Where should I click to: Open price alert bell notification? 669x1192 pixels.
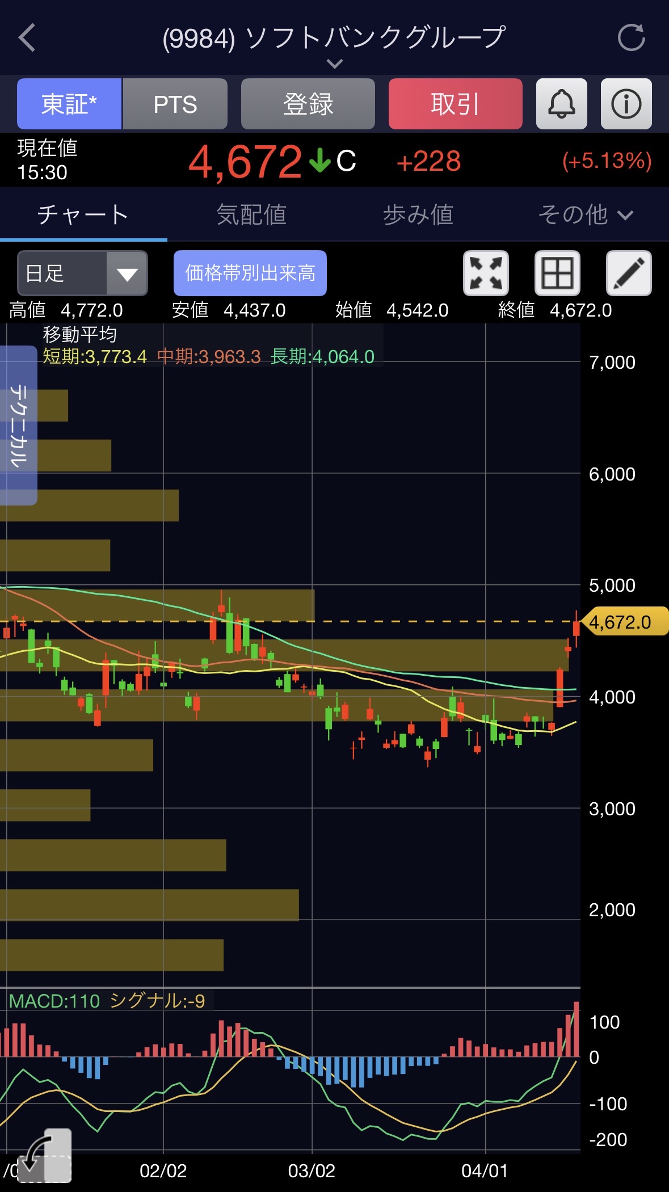tap(561, 104)
